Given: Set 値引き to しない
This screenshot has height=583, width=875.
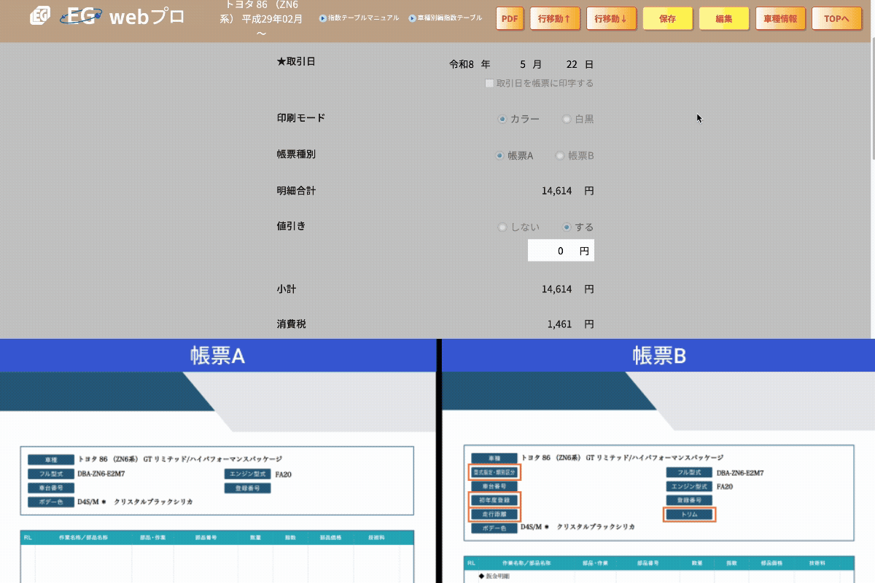Looking at the screenshot, I should click(x=502, y=227).
